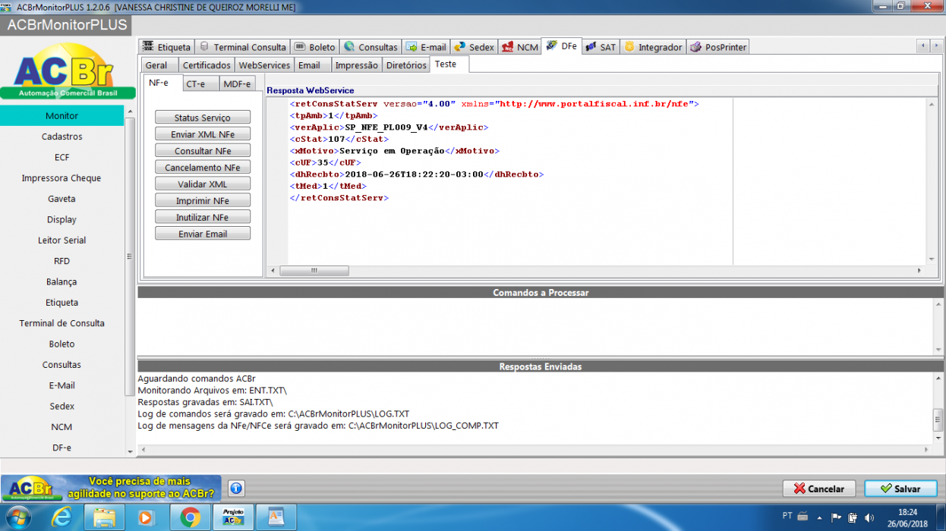Screen dimensions: 946x531
Task: Open DF-e in the left sidebar
Action: tap(61, 448)
